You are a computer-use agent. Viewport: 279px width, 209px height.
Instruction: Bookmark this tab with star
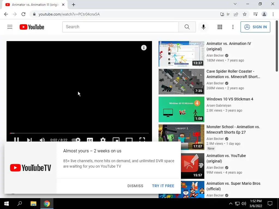coord(245,14)
